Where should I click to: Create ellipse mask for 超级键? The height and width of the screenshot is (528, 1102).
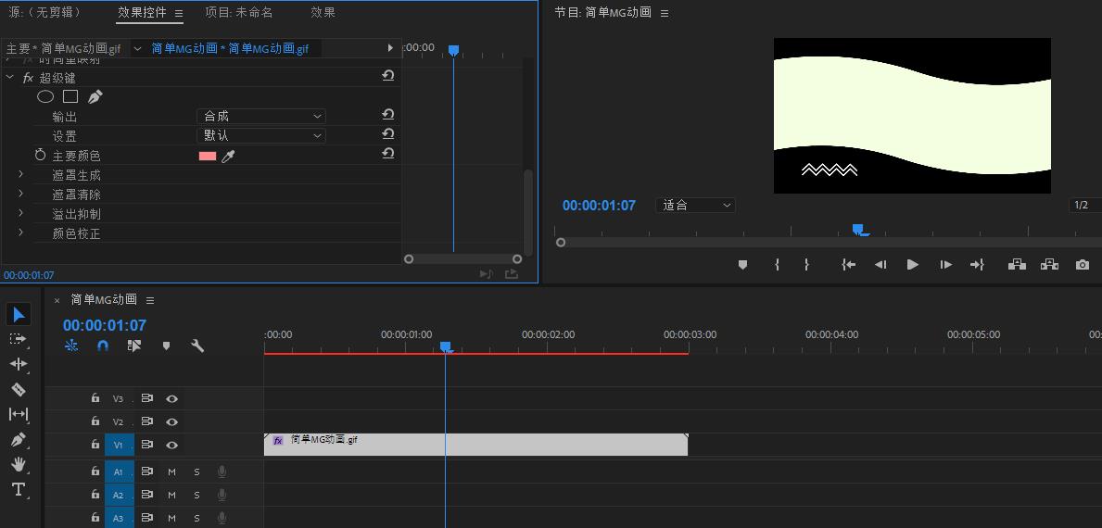[44, 96]
